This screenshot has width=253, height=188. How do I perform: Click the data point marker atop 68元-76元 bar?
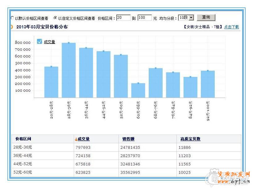click(156, 68)
